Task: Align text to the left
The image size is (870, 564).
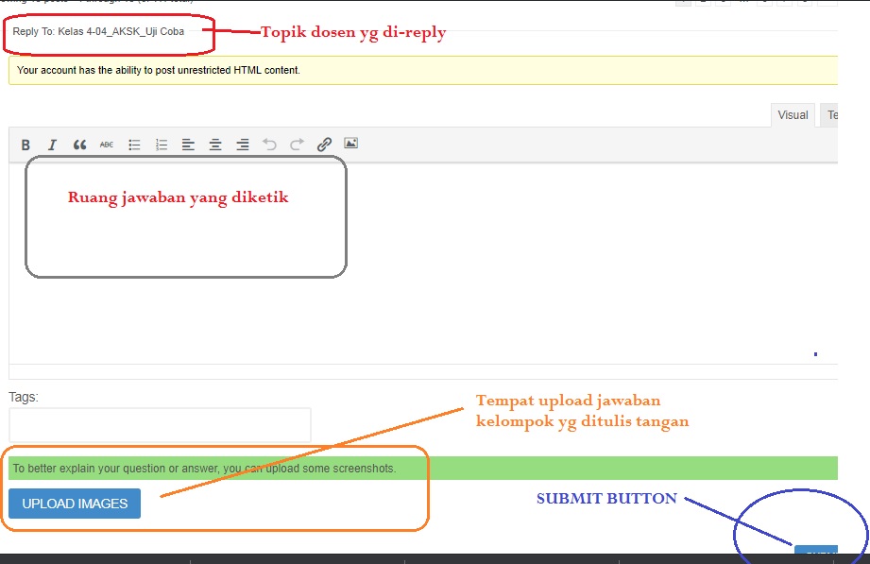Action: click(x=188, y=145)
